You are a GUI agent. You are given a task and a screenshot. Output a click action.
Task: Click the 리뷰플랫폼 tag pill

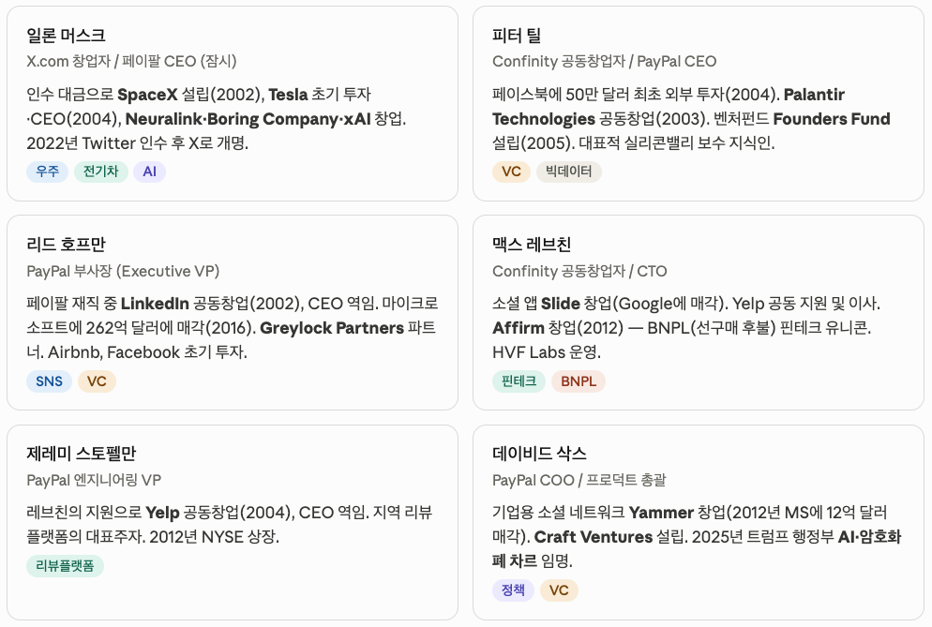coord(65,566)
